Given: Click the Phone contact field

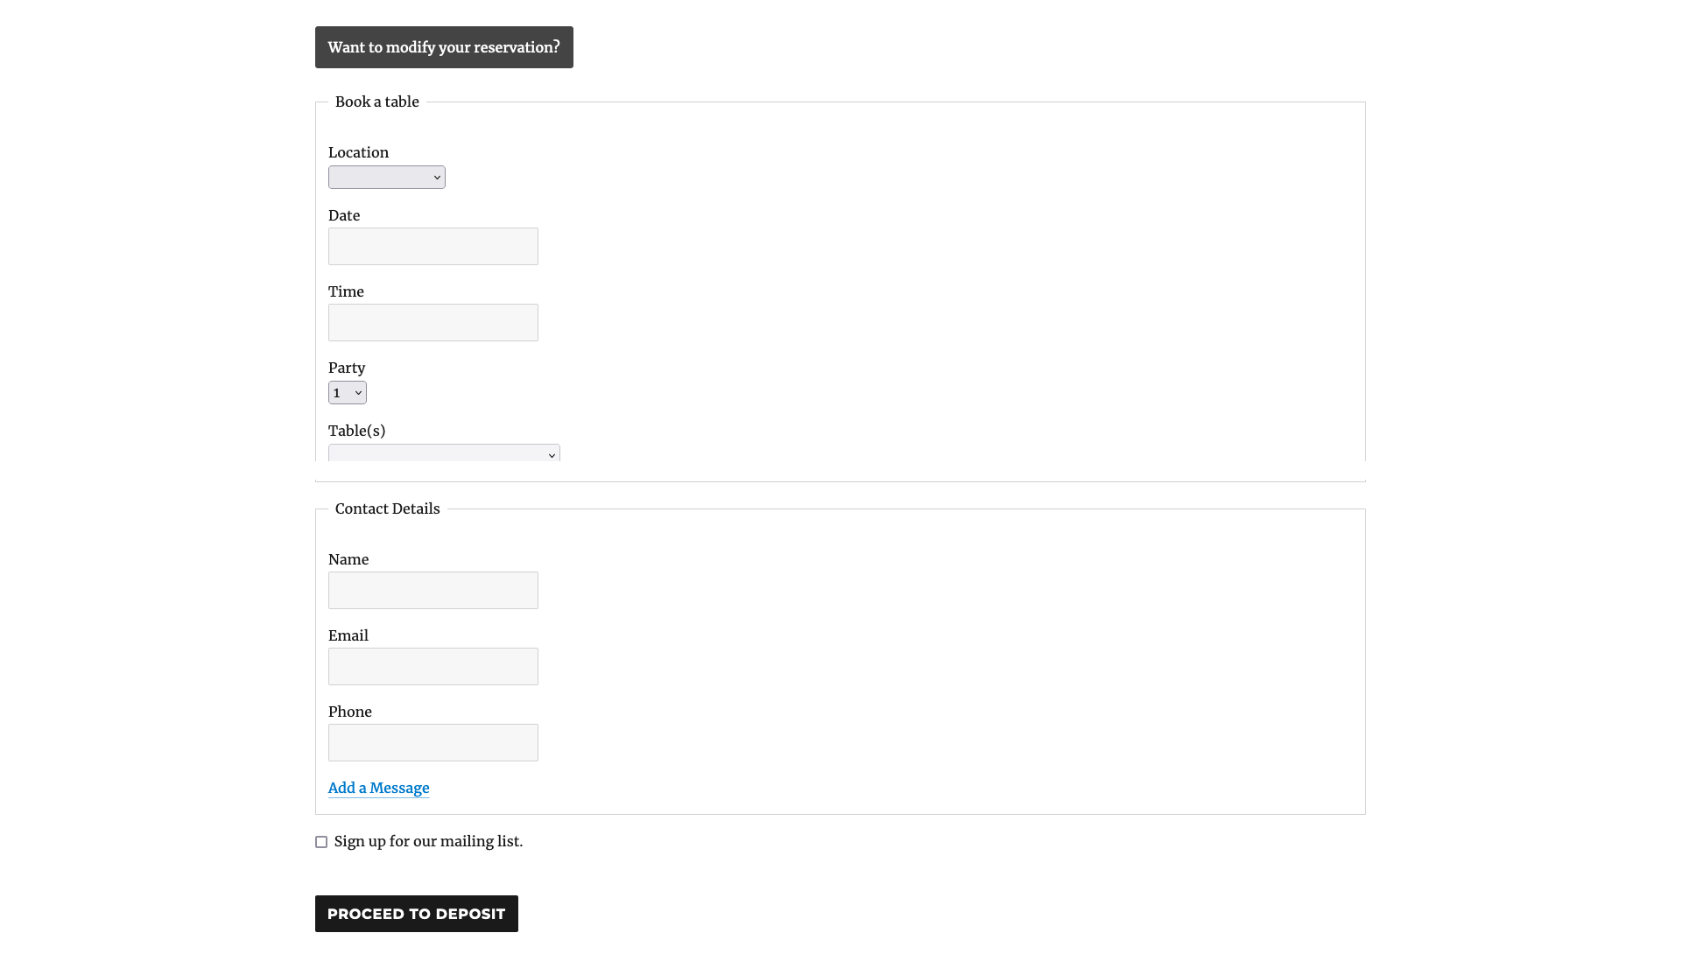Looking at the screenshot, I should [x=433, y=742].
